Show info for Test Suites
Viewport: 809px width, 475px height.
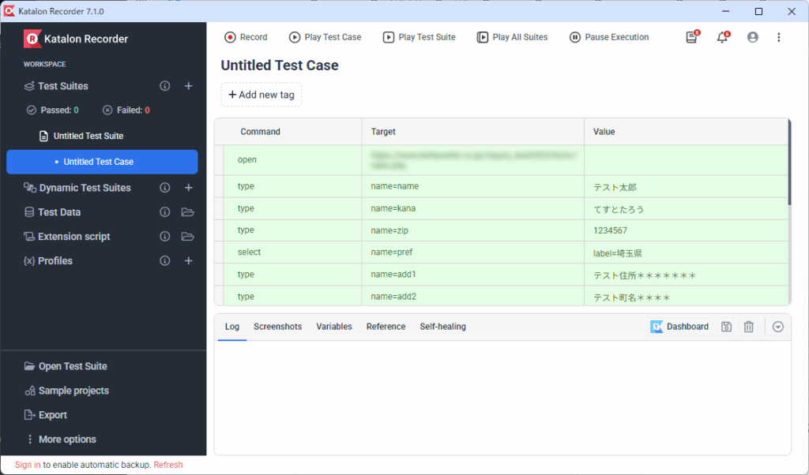[x=164, y=86]
